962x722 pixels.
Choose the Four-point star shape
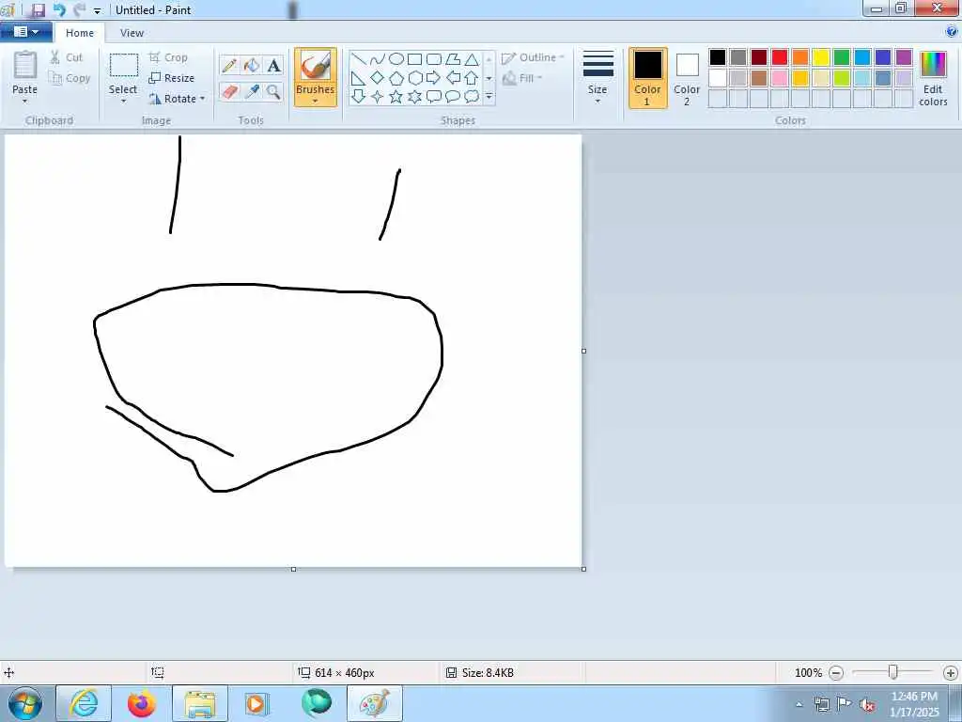pos(378,97)
